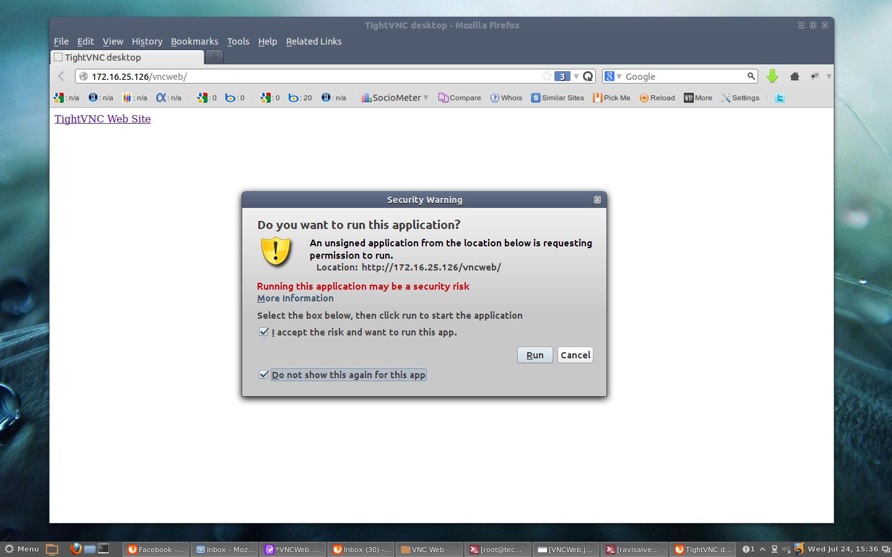Open the File menu
The image size is (892, 557).
tap(61, 41)
